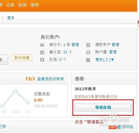This screenshot has width=139, height=133.
Task: Click 管理 next to 银行卡 1 张
Action: [x=75, y=45]
